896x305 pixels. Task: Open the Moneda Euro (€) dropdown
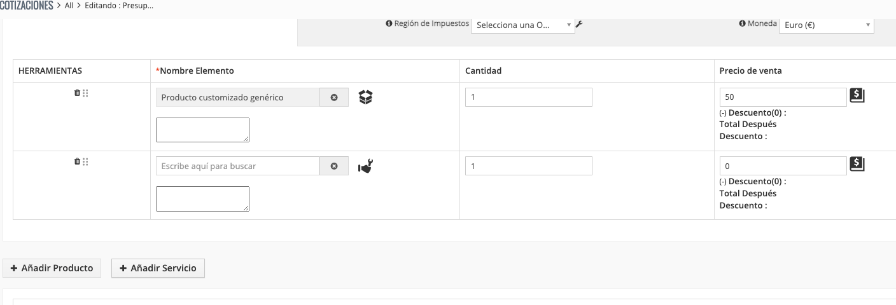(x=826, y=25)
